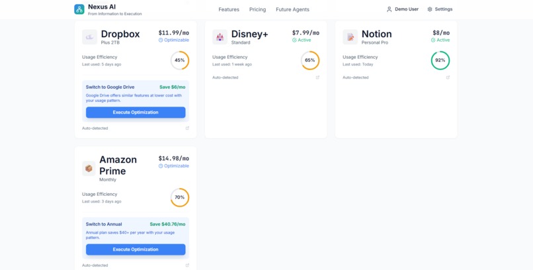Click the $8/mo Notion price
Viewport: 533px width, 270px height.
441,33
